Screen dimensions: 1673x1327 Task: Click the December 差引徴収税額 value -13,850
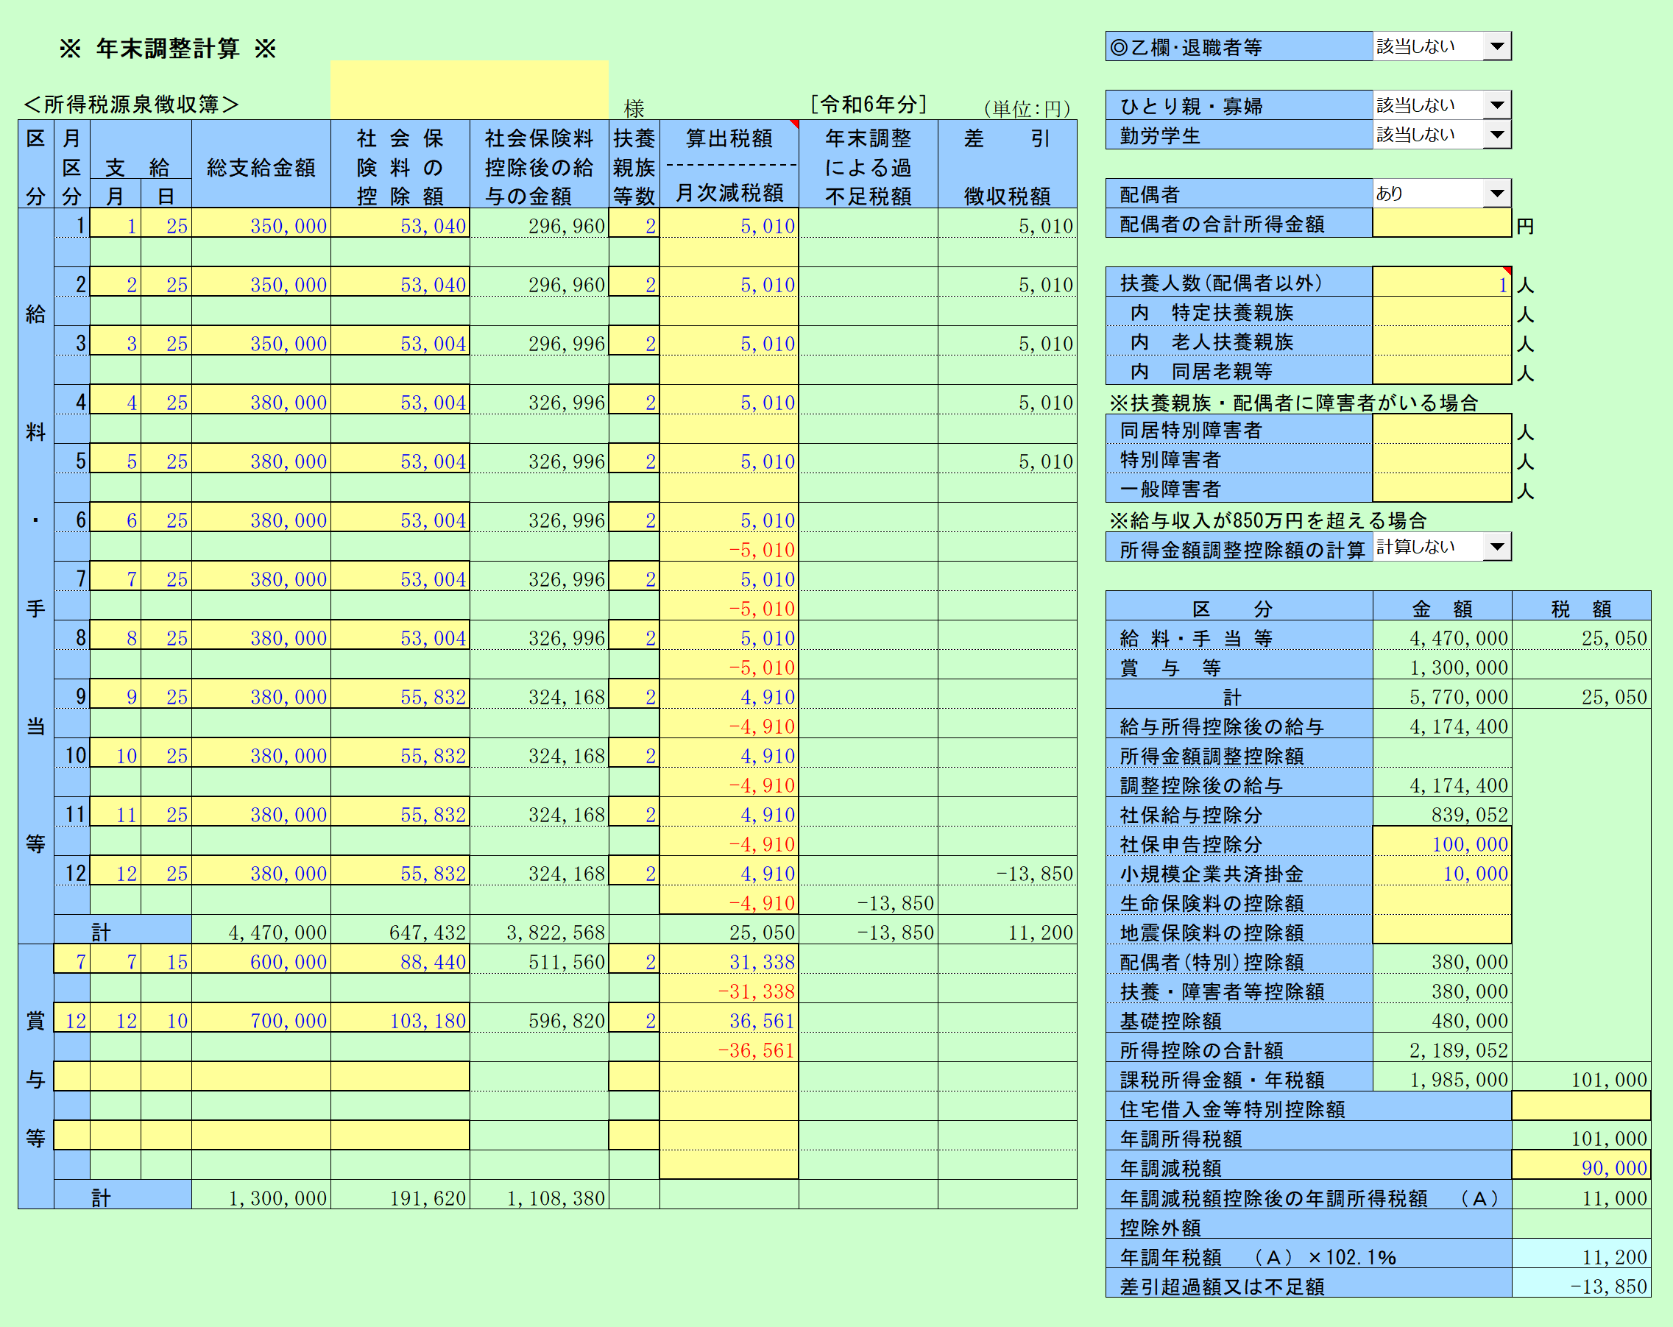point(1007,871)
